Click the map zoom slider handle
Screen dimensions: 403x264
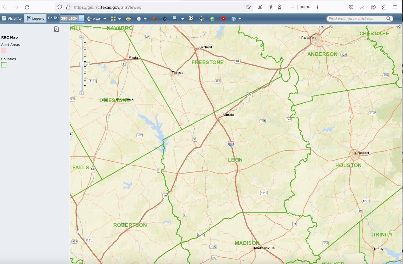[81, 64]
